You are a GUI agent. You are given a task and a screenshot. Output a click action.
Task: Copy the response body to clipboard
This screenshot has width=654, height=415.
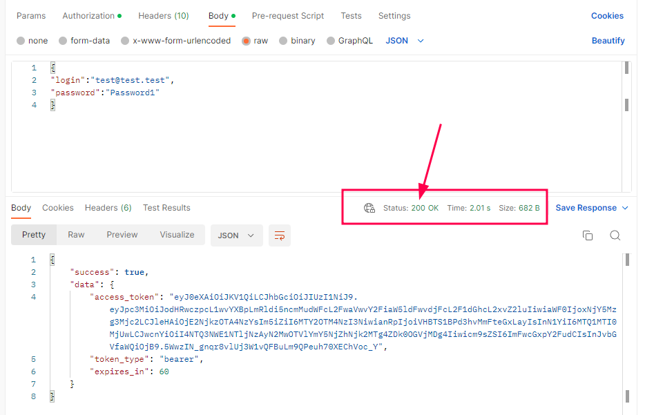click(x=588, y=235)
